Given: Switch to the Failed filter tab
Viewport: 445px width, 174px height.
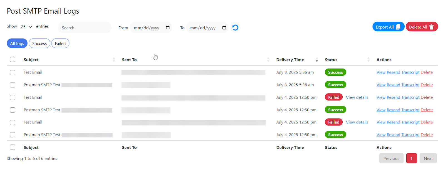Looking at the screenshot, I should 60,43.
